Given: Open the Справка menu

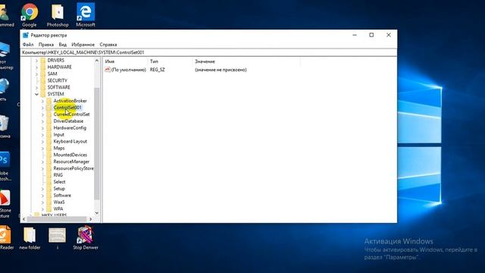Looking at the screenshot, I should [x=108, y=45].
